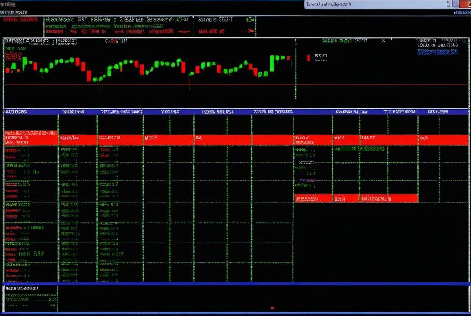Click the leftmost column header in blue table bar
This screenshot has width=471, height=316.
coord(16,112)
